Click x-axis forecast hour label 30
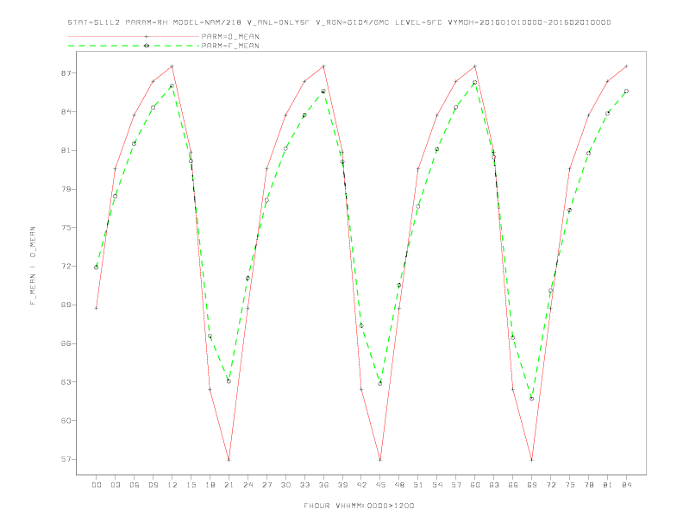683x528 pixels. 285,485
